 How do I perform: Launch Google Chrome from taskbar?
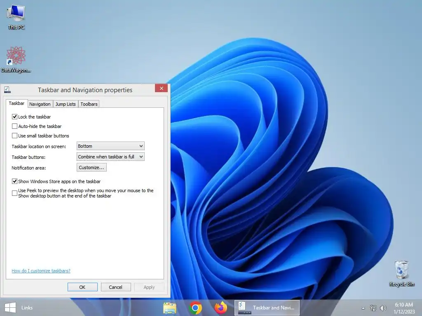(x=195, y=308)
